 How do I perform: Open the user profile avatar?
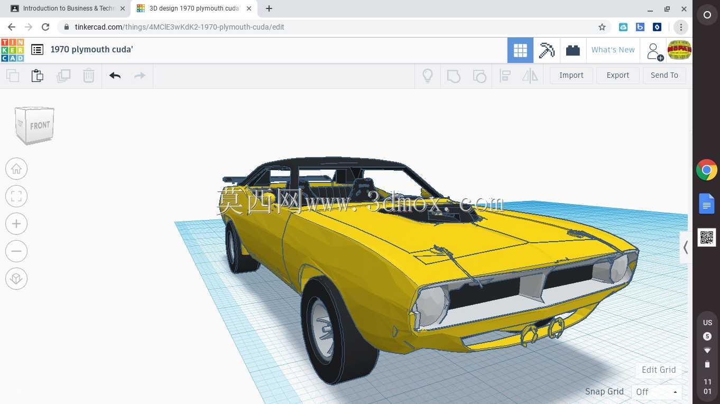(679, 50)
